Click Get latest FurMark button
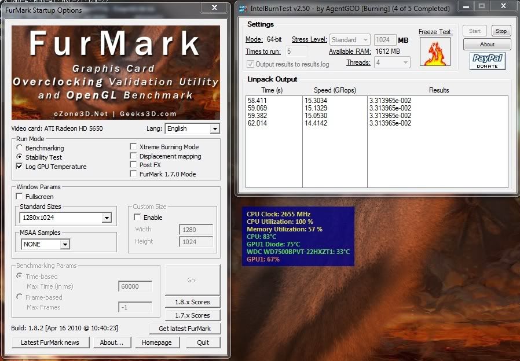 point(185,329)
